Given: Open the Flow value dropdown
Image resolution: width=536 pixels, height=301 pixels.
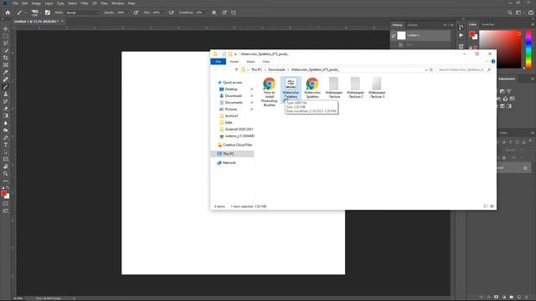Looking at the screenshot, I should point(163,13).
